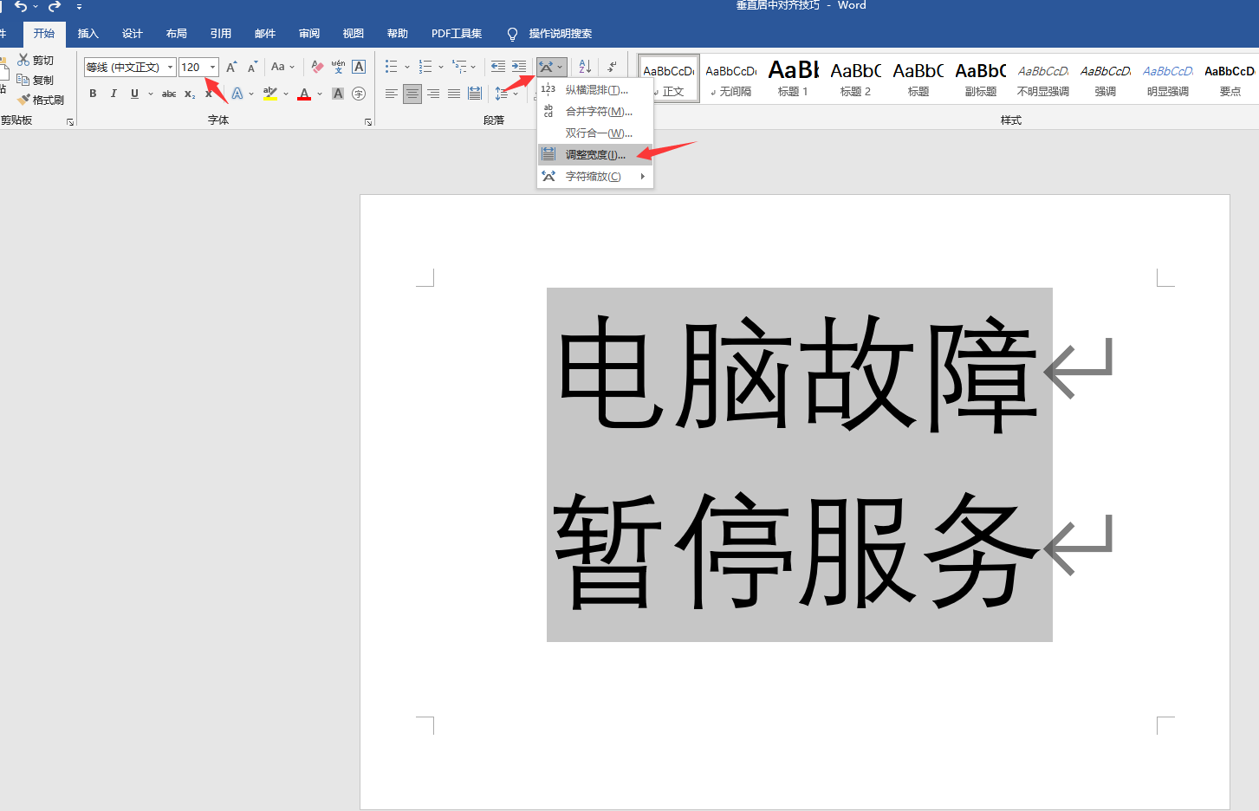
Task: Decrease paragraph indent
Action: [498, 67]
